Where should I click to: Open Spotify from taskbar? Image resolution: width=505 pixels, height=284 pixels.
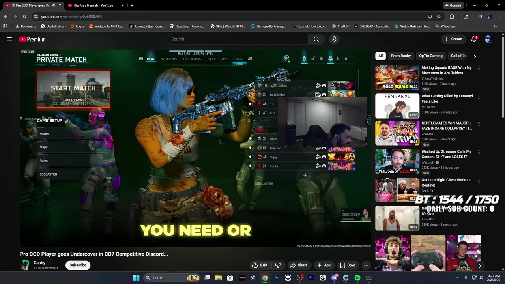click(x=357, y=278)
